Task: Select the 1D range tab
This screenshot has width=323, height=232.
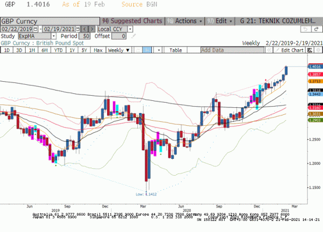Action: pos(7,50)
